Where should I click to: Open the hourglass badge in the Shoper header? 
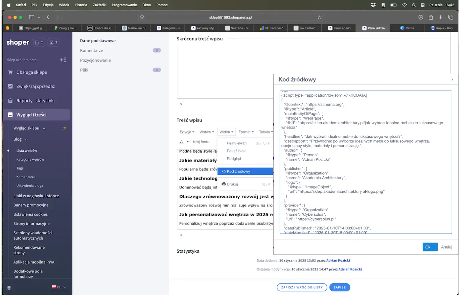tap(53, 42)
